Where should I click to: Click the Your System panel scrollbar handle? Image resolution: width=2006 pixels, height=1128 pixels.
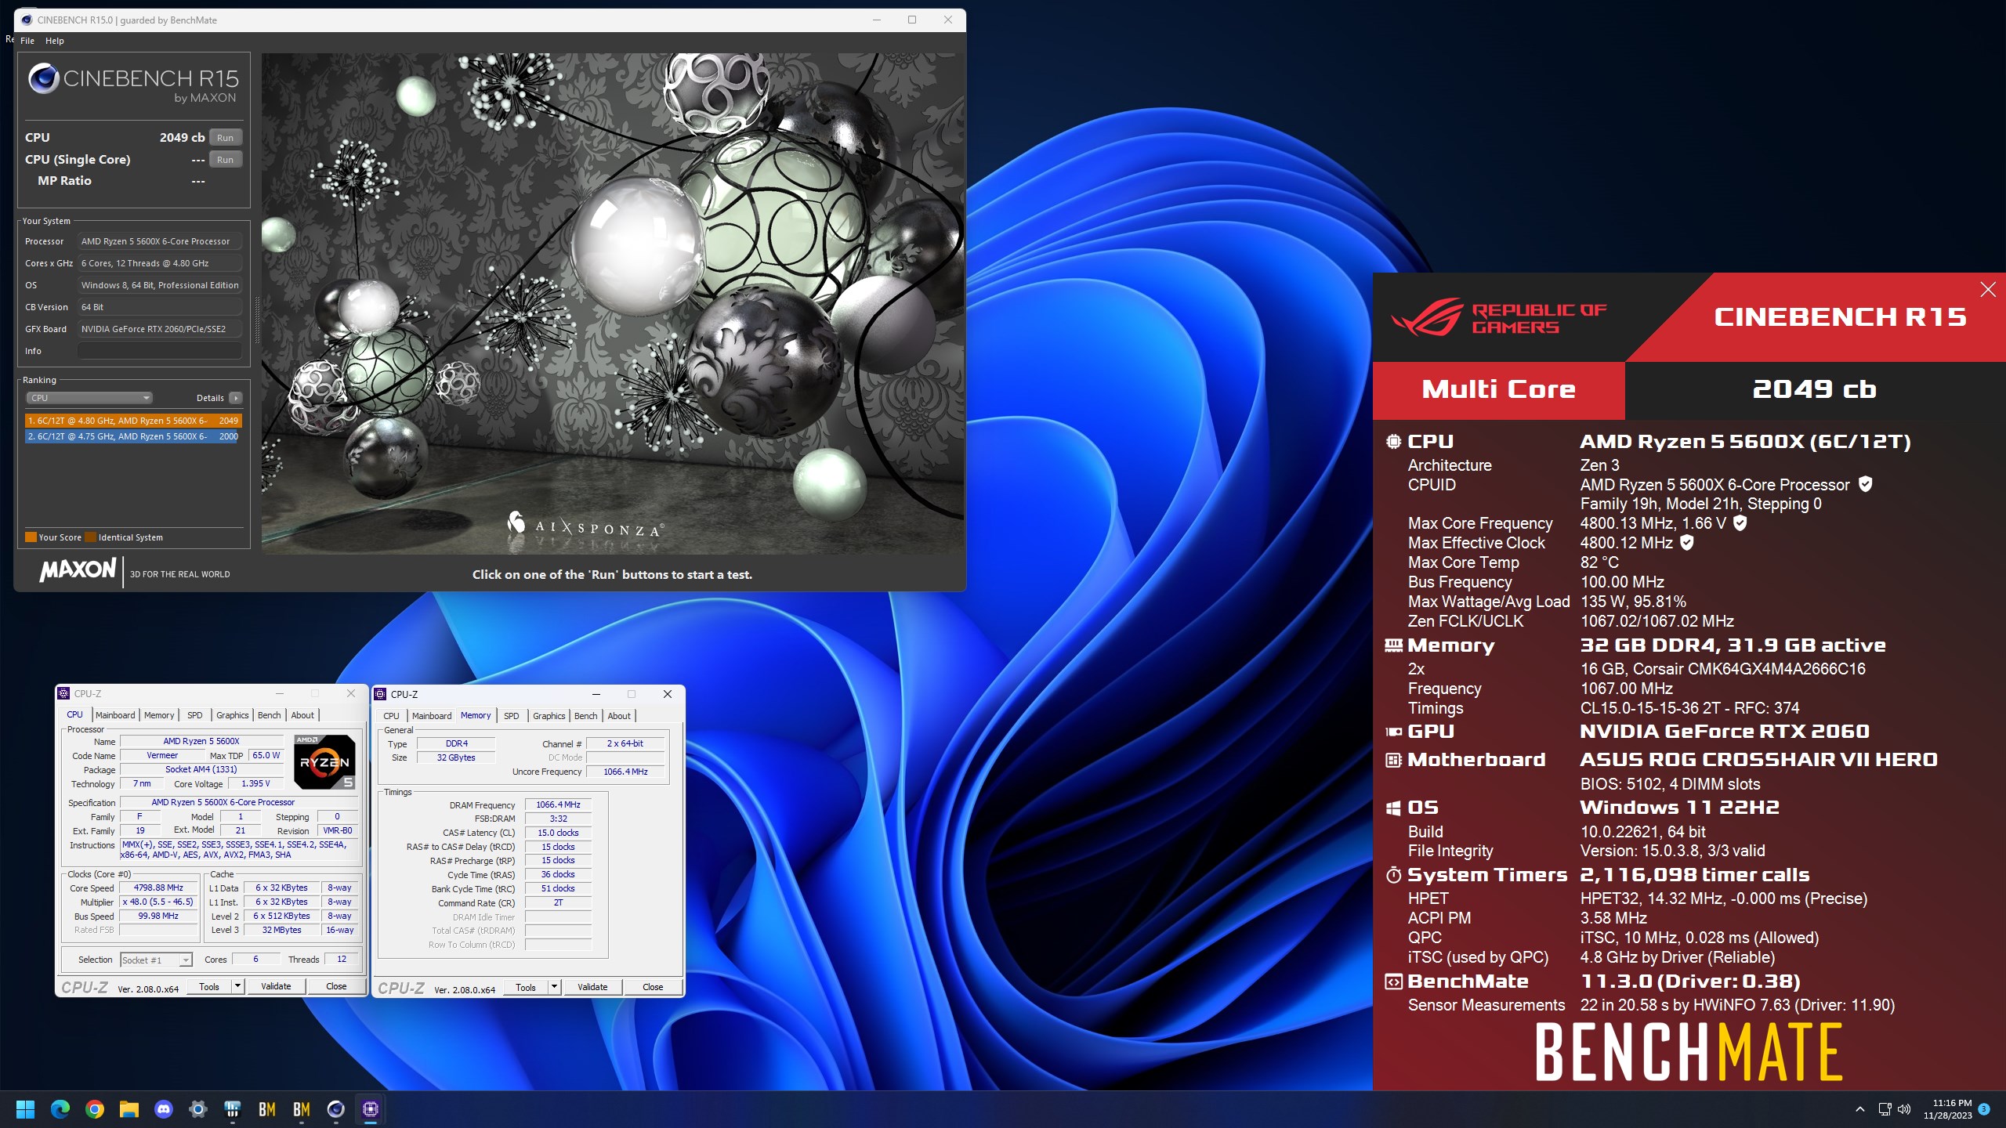click(258, 320)
